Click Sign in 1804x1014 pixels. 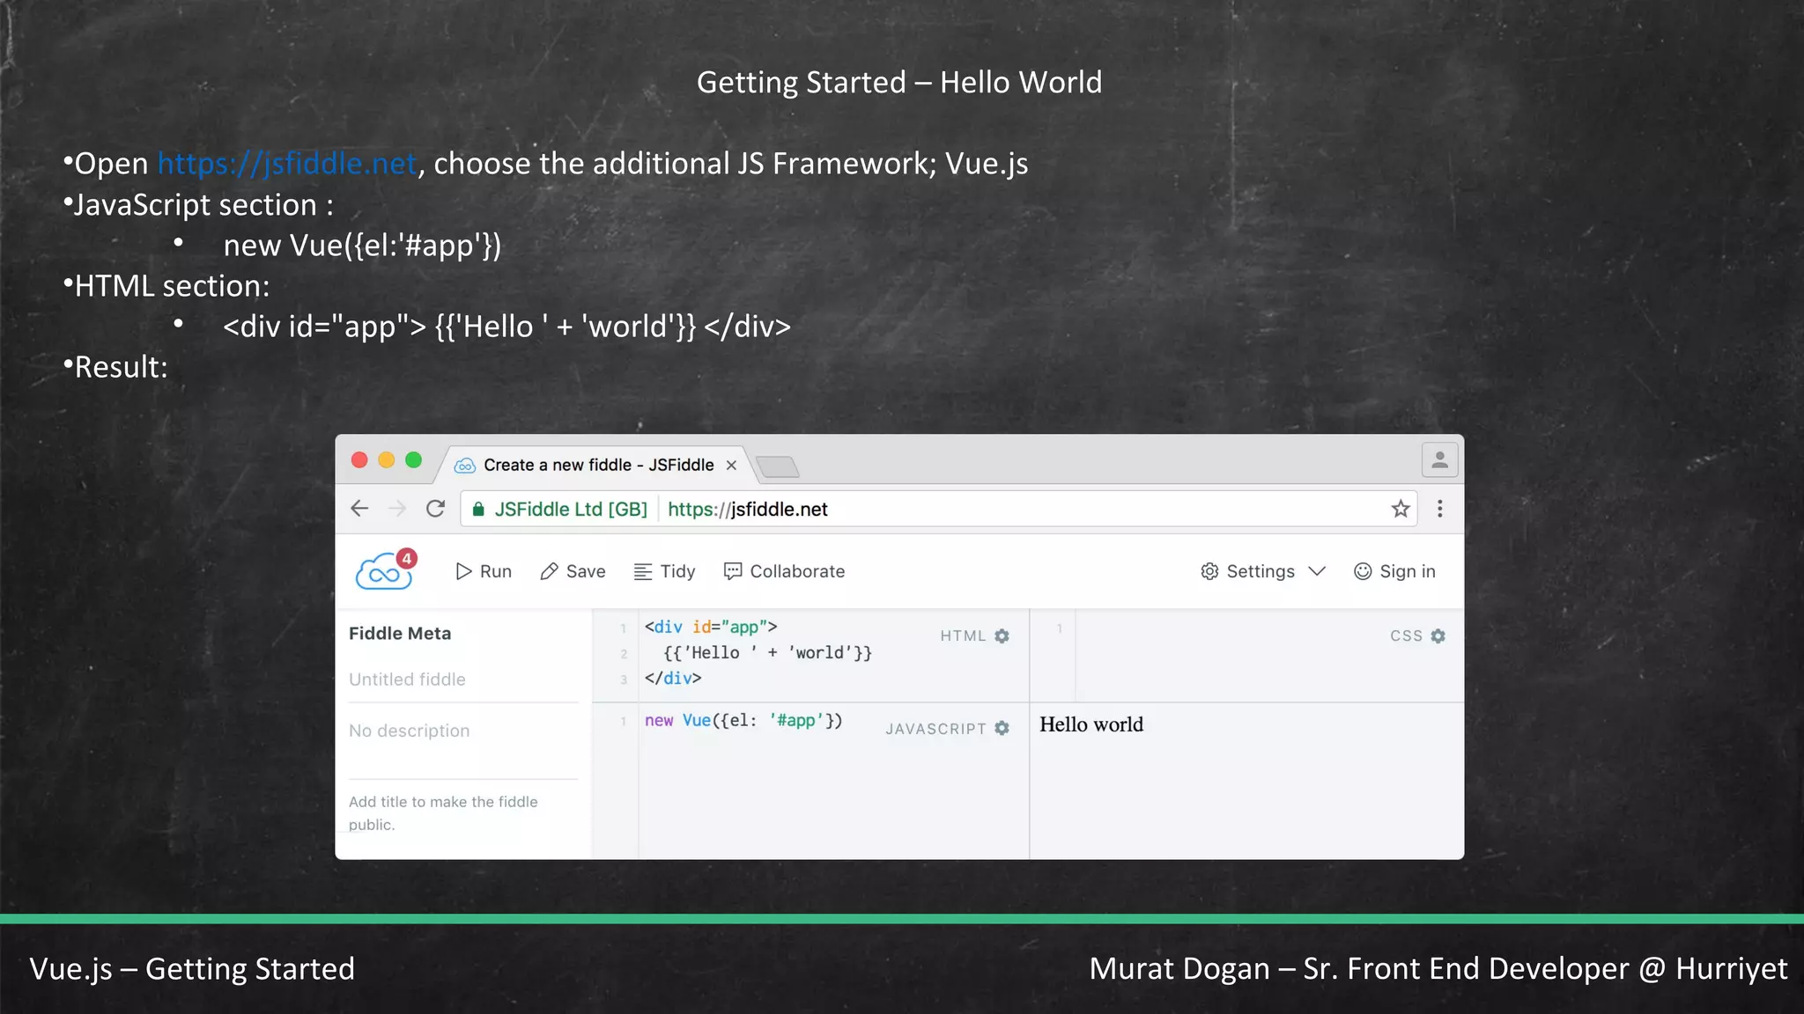1394,571
